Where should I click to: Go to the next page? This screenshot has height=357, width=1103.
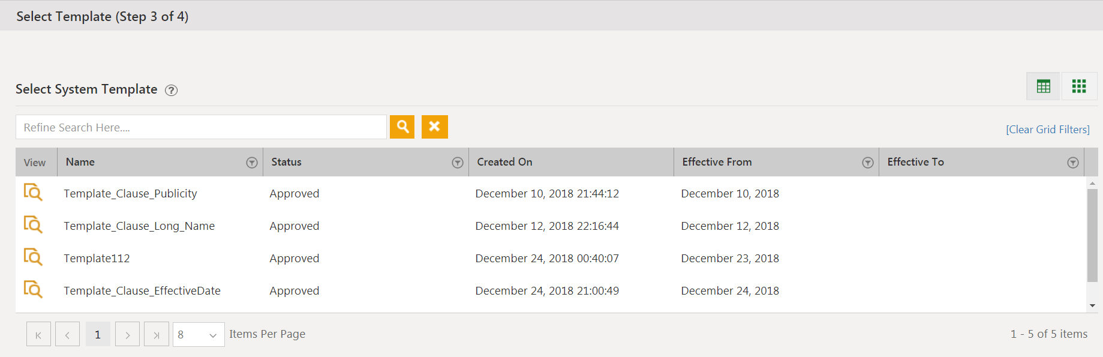127,335
